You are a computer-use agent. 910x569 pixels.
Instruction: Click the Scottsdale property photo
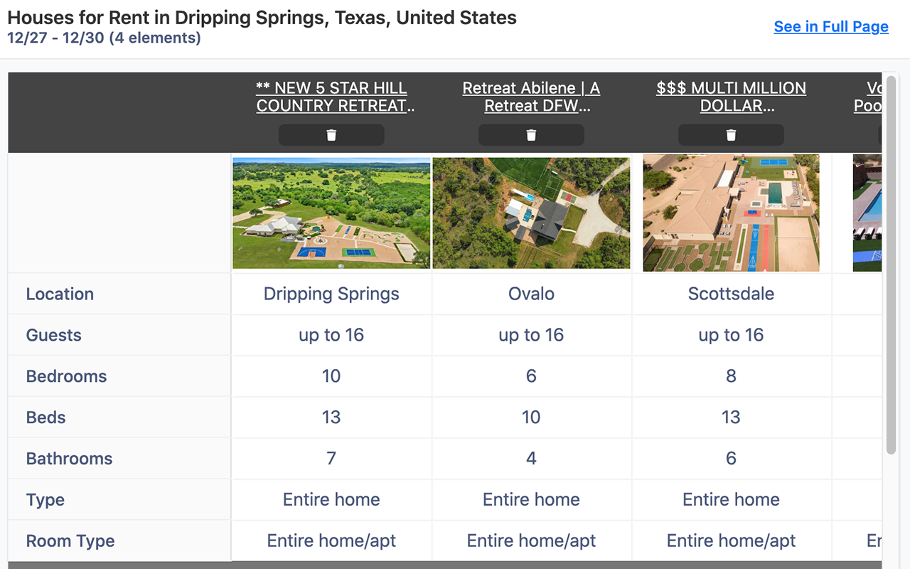(x=731, y=213)
